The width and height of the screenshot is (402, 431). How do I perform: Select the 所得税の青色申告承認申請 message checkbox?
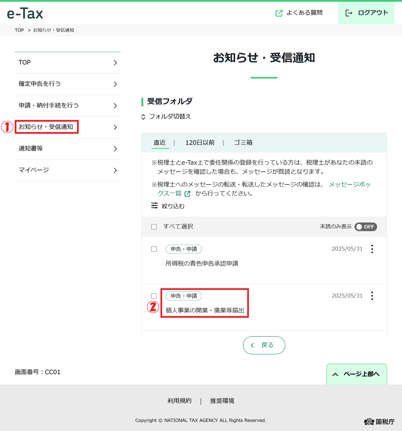[154, 249]
